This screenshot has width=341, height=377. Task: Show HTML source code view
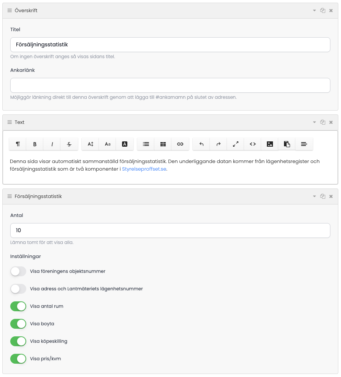tap(253, 144)
